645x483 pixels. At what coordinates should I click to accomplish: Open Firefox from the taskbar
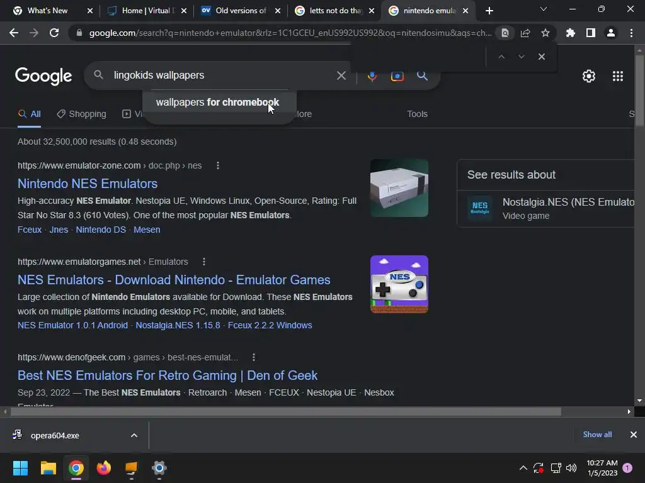point(104,468)
